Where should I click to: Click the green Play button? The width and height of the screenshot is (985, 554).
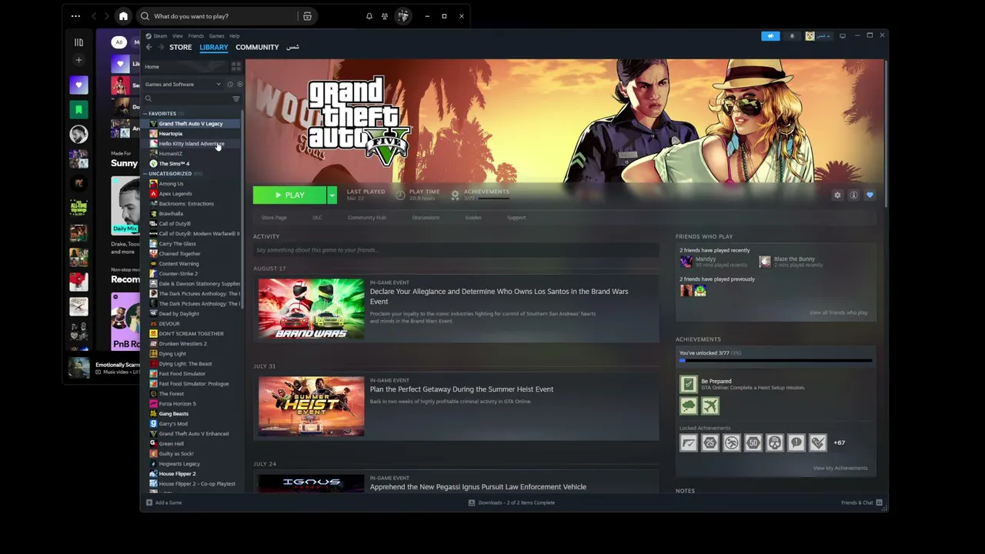pyautogui.click(x=290, y=195)
